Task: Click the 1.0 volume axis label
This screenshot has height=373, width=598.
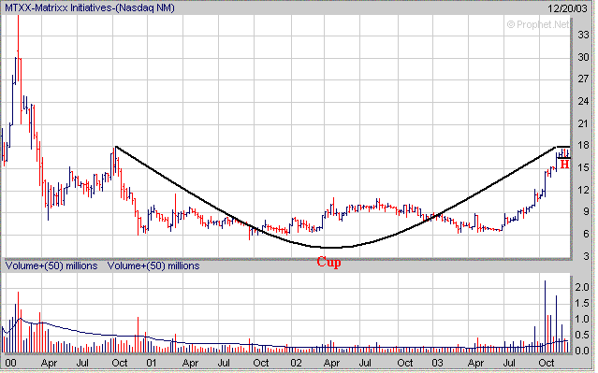Action: click(581, 320)
